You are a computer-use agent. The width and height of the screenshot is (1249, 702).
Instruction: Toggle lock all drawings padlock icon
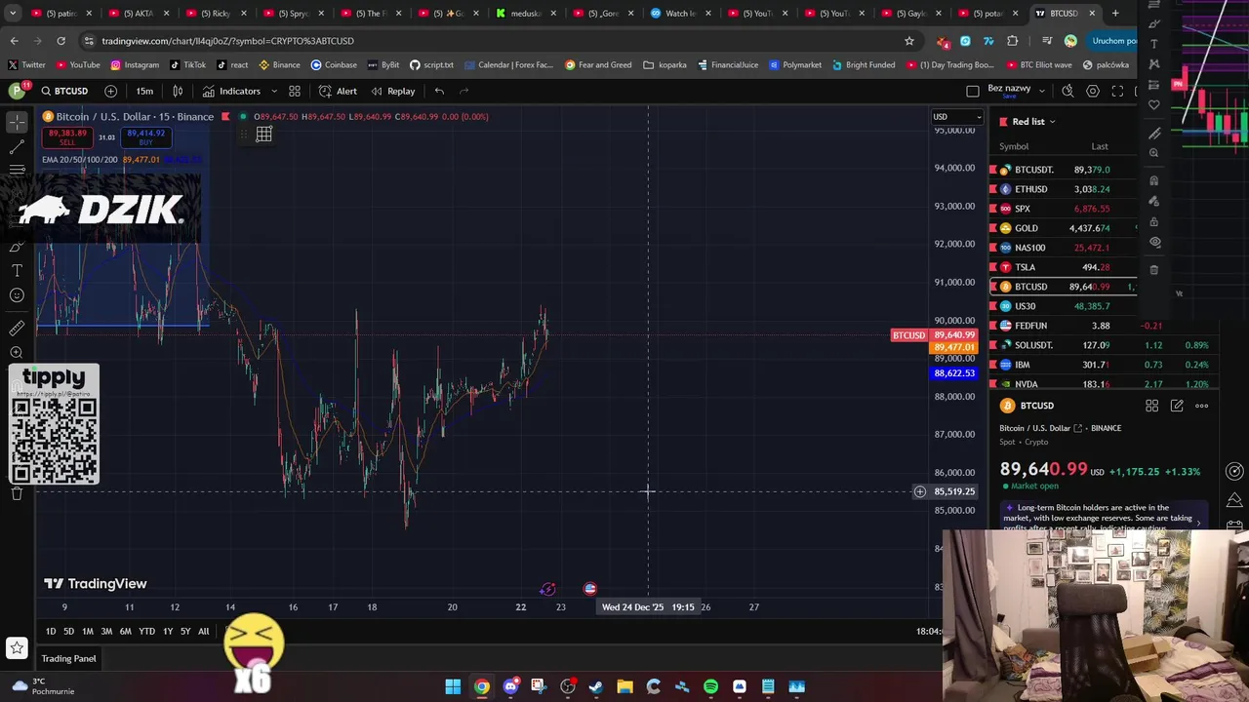tap(1154, 221)
